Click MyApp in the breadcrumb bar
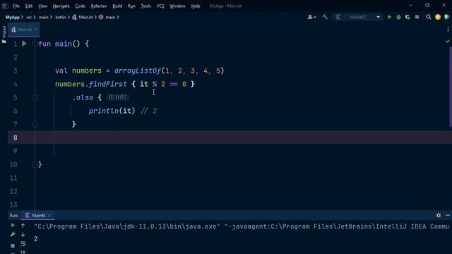The height and width of the screenshot is (254, 452). 13,17
